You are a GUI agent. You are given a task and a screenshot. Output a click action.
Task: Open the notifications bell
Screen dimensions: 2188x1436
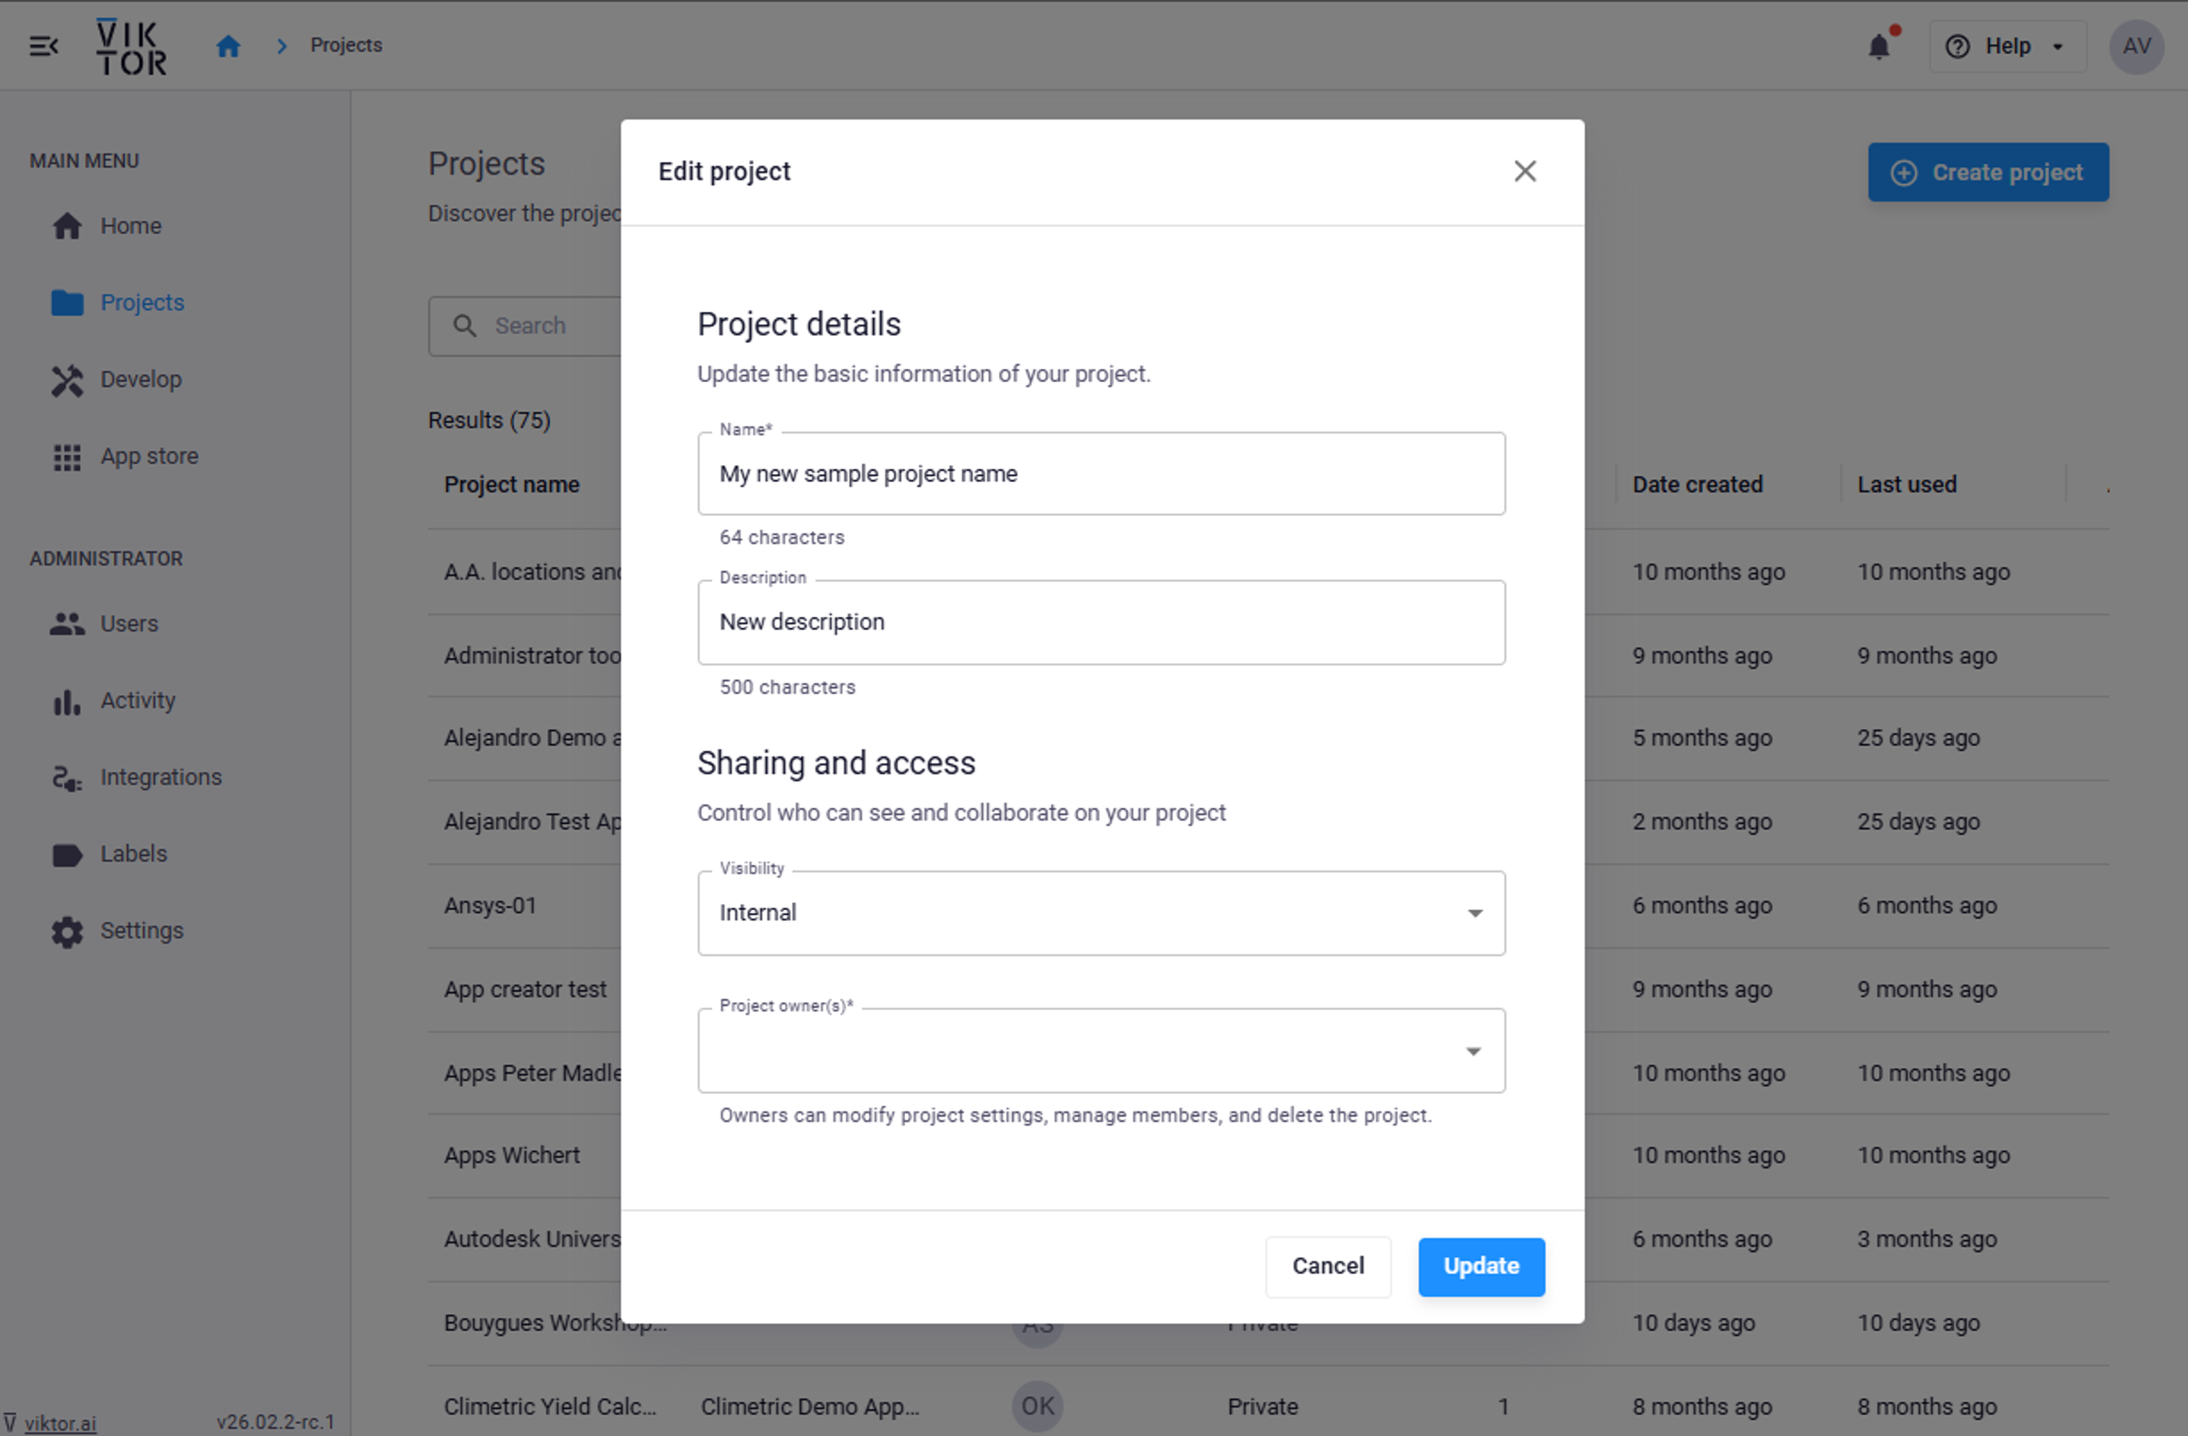pos(1878,46)
